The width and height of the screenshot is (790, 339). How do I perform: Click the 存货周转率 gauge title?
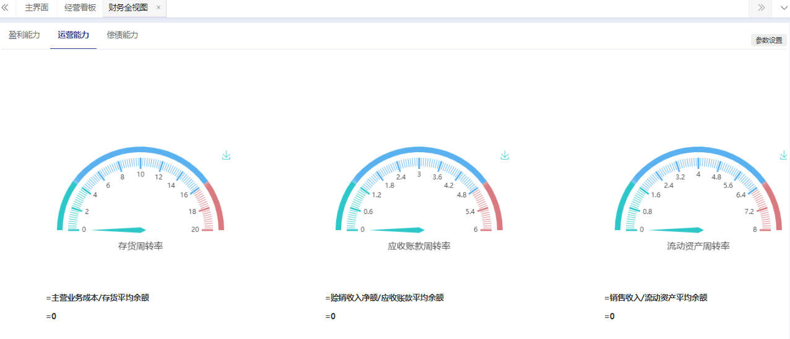141,246
